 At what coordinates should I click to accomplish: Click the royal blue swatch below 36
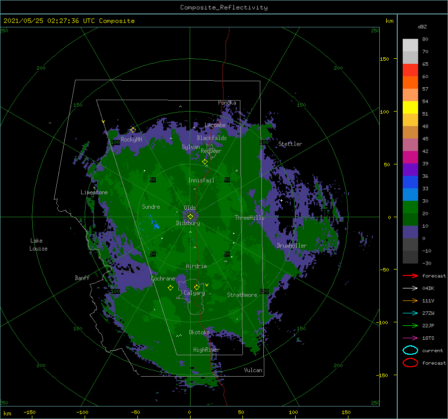coord(410,182)
